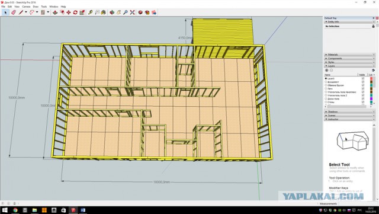This screenshot has height=214, width=379.
Task: Open the Camera menu
Action: pyautogui.click(x=26, y=7)
